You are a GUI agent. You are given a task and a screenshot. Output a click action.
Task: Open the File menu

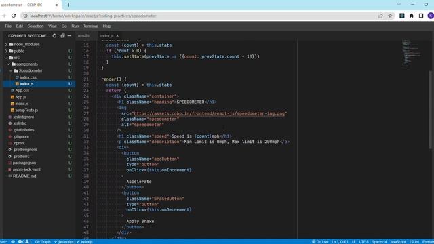click(x=8, y=26)
